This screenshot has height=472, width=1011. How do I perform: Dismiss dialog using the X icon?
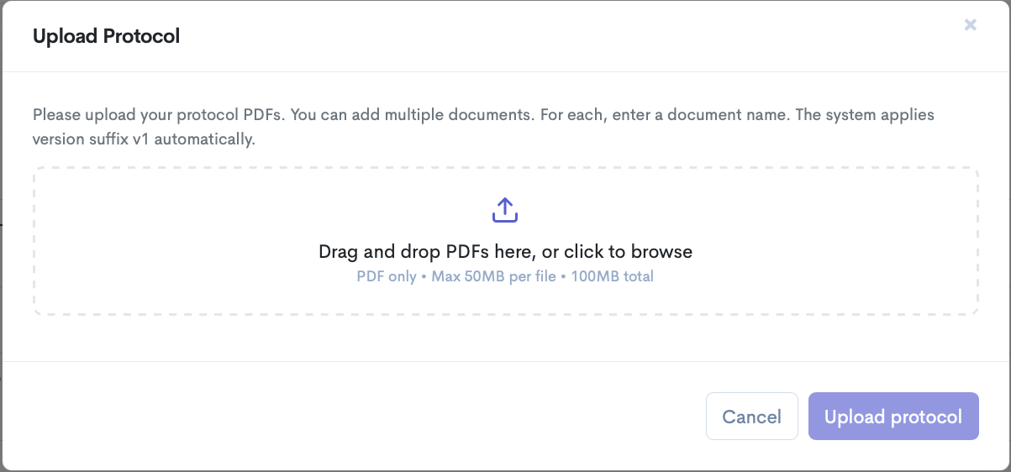970,25
